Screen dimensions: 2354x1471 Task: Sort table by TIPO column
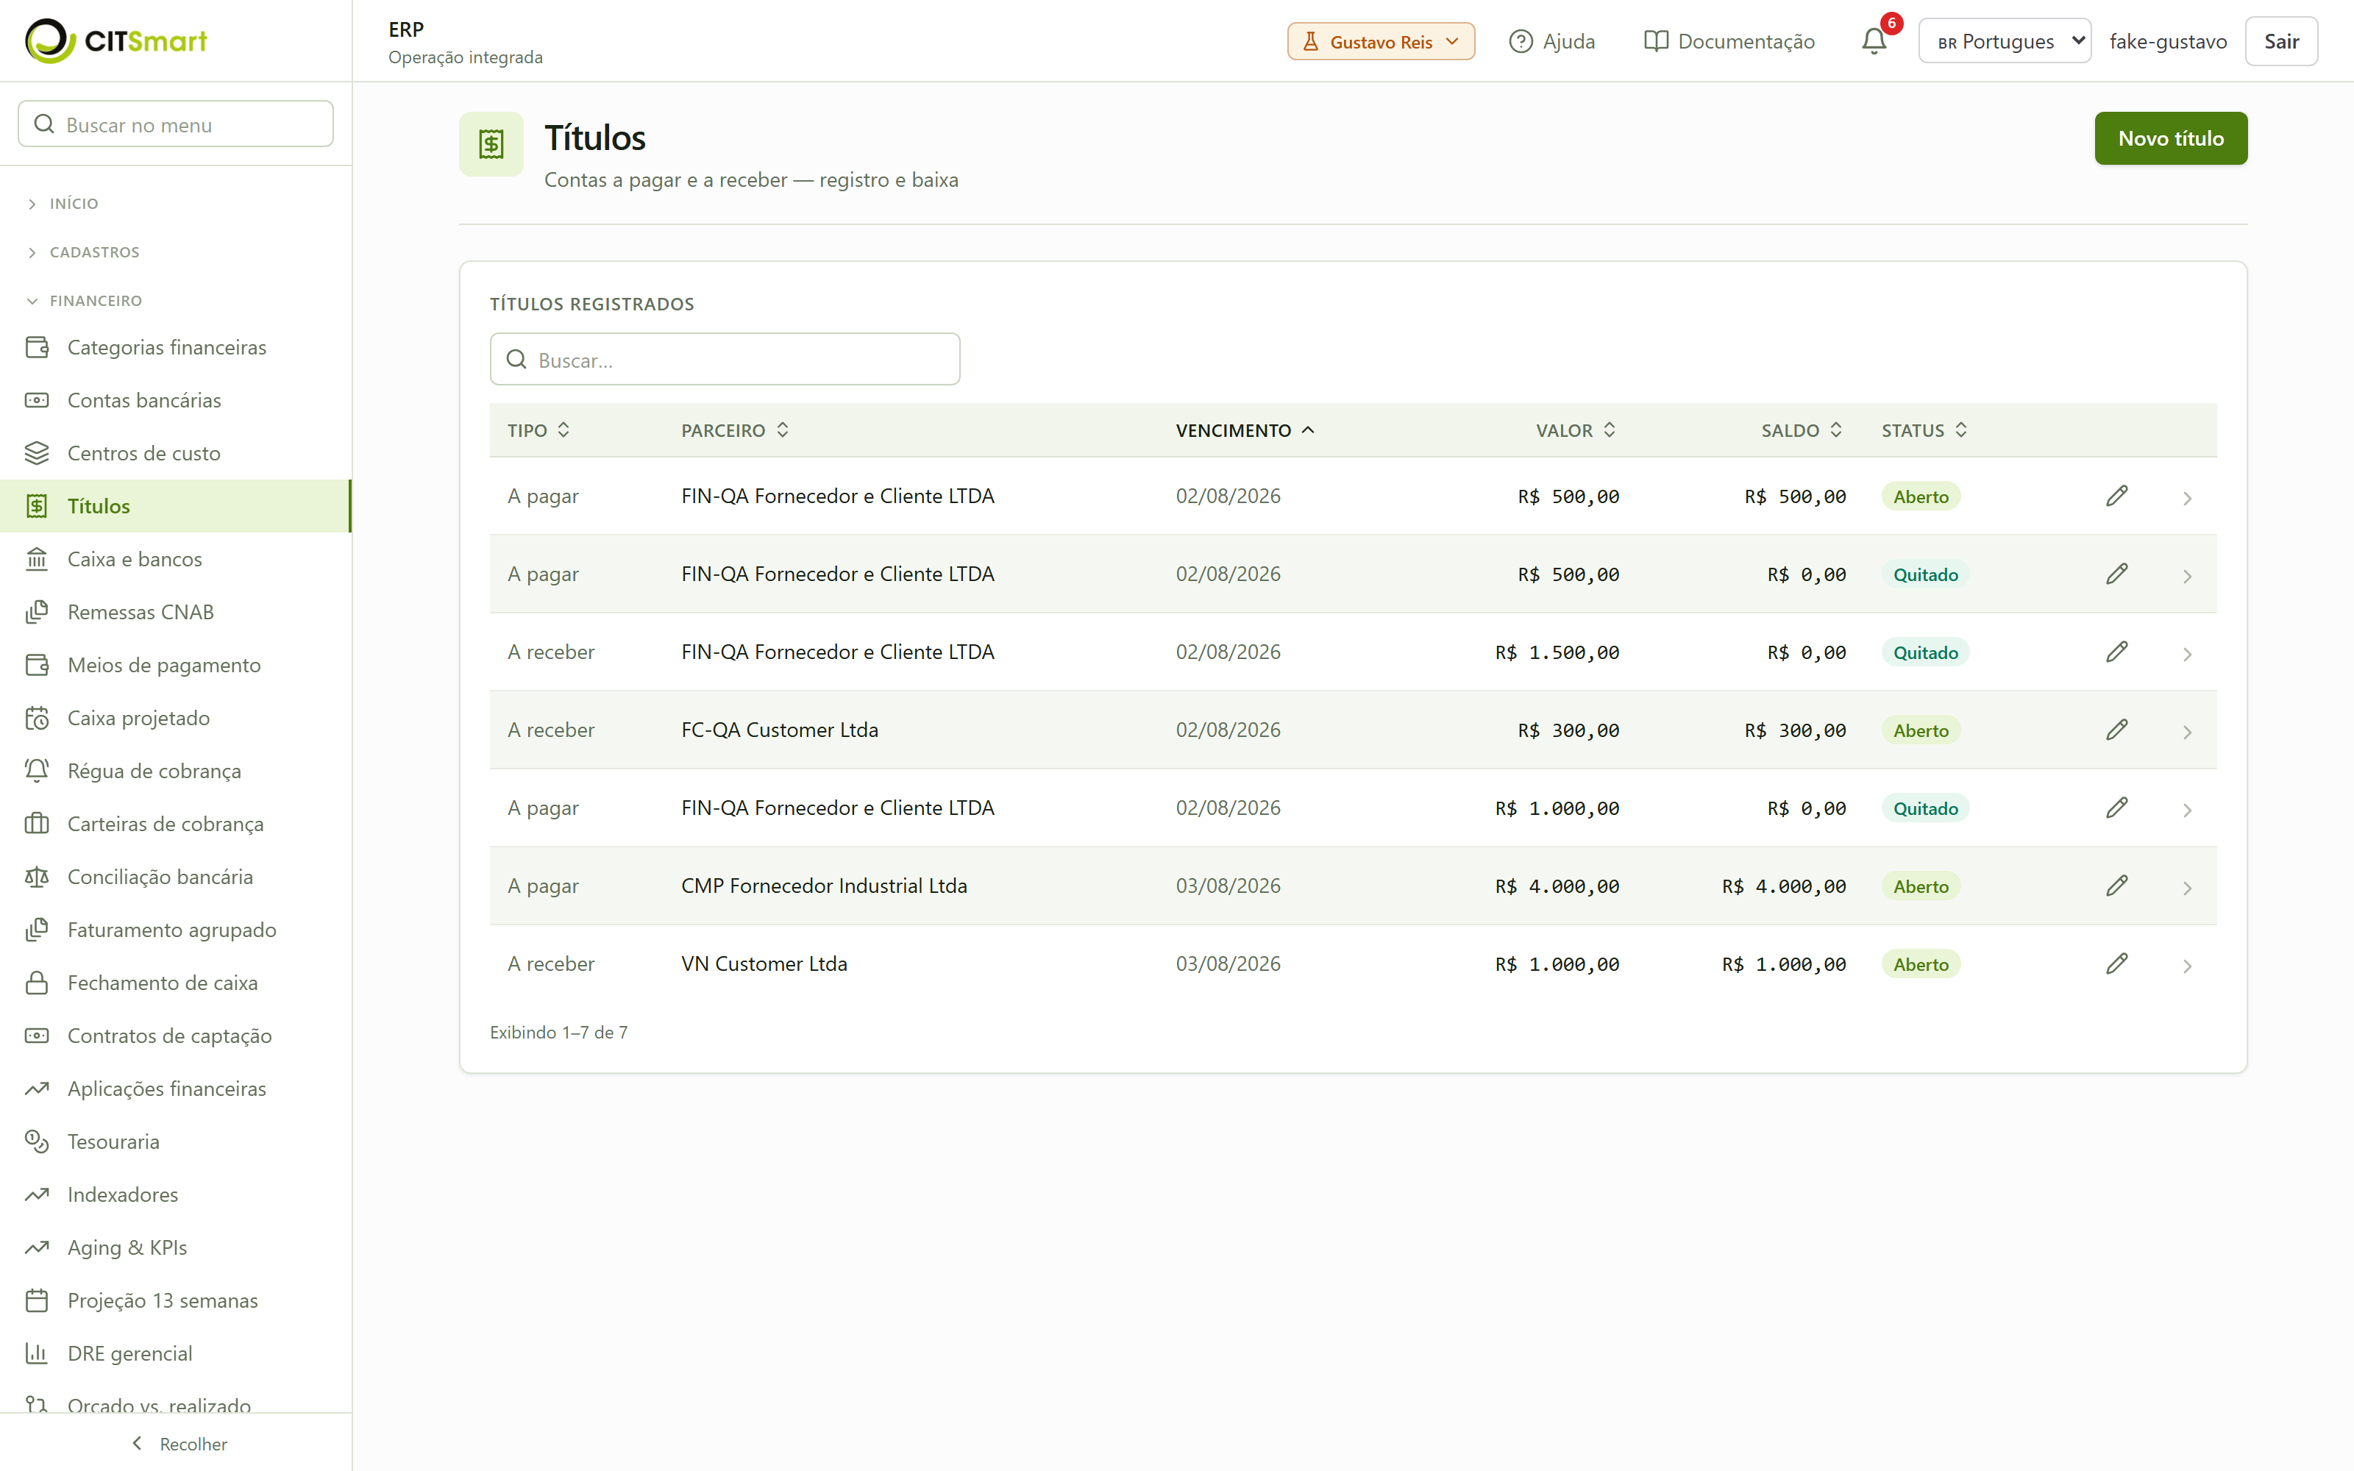pyautogui.click(x=538, y=430)
